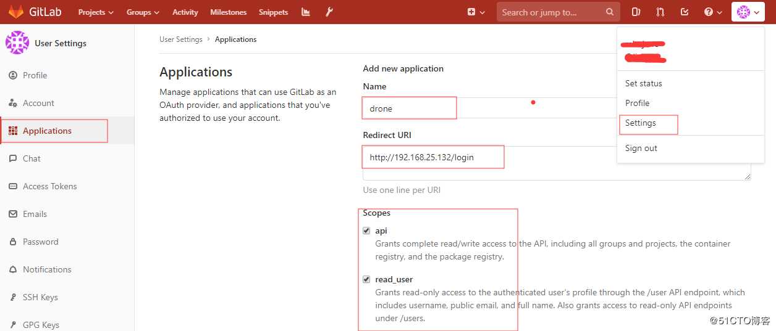Viewport: 776px width, 331px height.
Task: Click the GitLab fox logo
Action: point(16,12)
